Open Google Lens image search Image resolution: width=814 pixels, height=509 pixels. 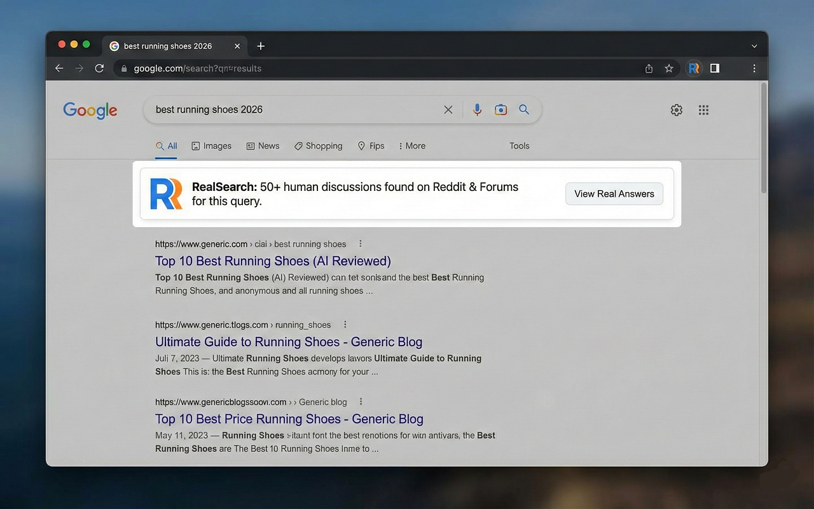click(500, 109)
